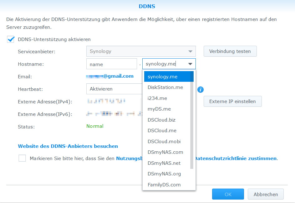Open the Datenschutzrichtlinie zustimmen link
The image size is (295, 203).
coord(236,158)
